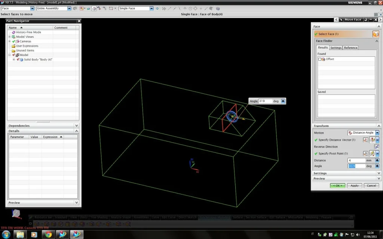Image resolution: width=383 pixels, height=239 pixels.
Task: Click the deselect-all return arrow icon
Action: click(x=88, y=9)
